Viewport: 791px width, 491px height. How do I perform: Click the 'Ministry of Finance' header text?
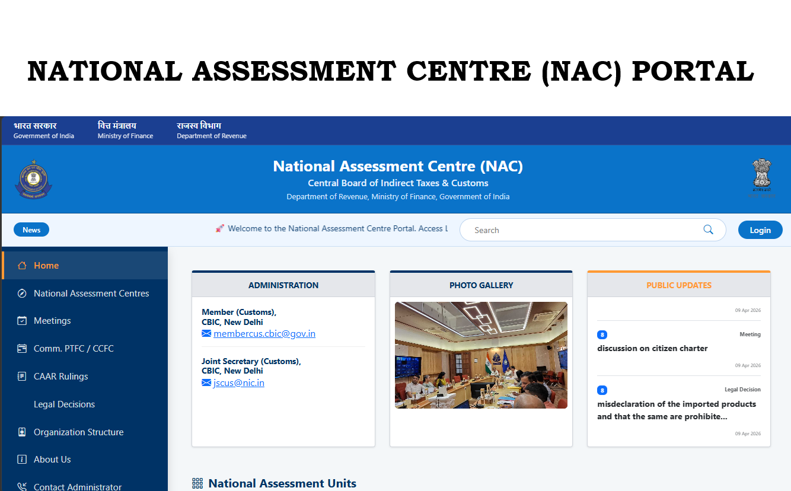(x=125, y=136)
